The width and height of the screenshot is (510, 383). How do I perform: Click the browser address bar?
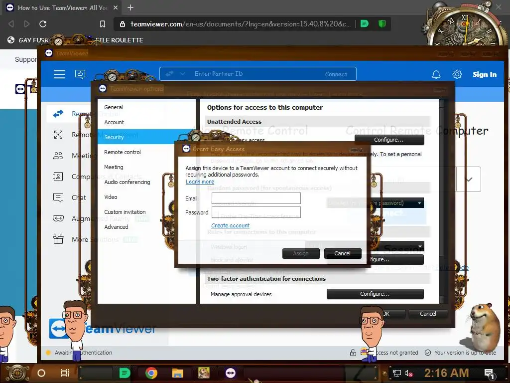pos(241,24)
